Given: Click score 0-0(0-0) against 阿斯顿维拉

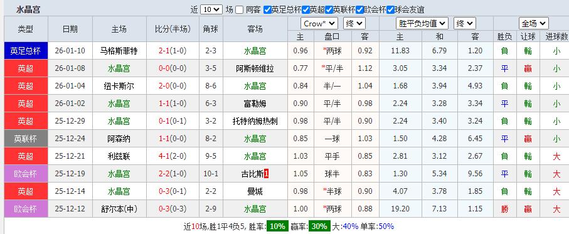Looking at the screenshot, I should click(173, 68).
